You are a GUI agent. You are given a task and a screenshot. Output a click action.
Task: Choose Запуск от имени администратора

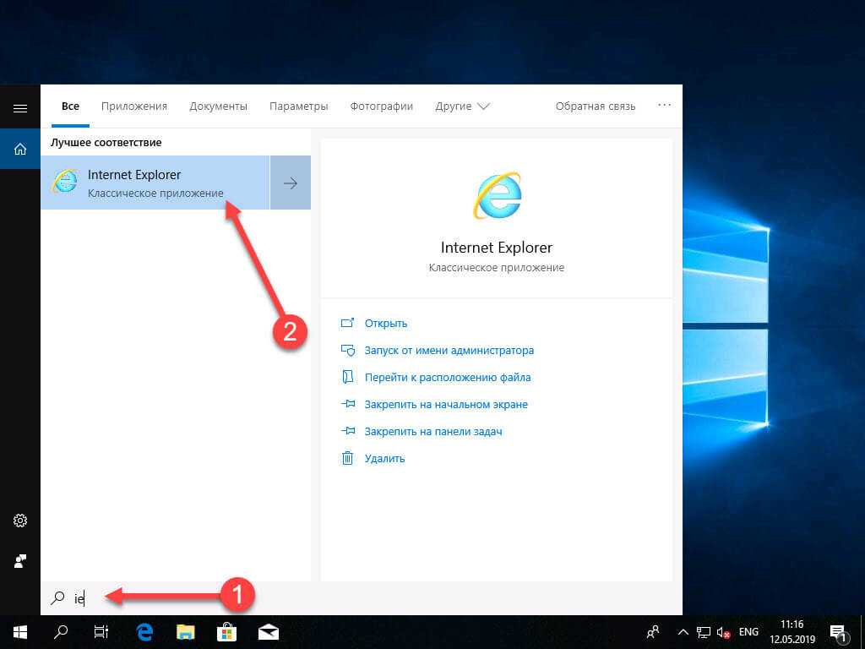[x=449, y=350]
